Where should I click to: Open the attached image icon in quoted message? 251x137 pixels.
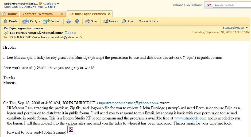click(71, 130)
